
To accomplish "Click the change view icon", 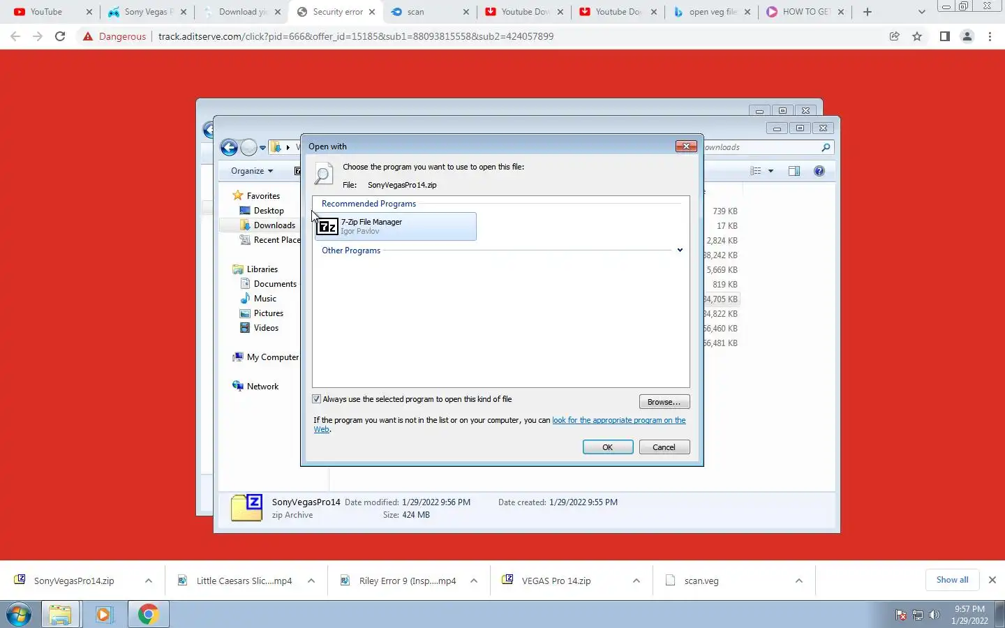I will (x=755, y=171).
